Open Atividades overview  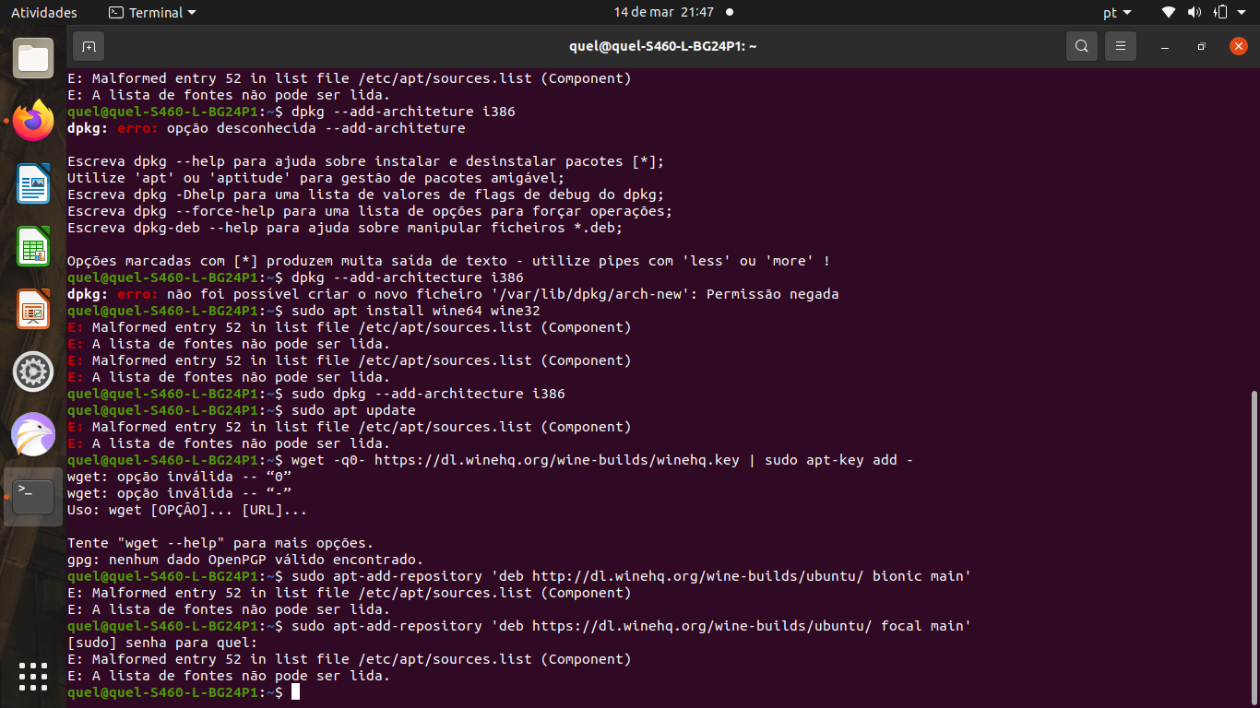click(44, 13)
